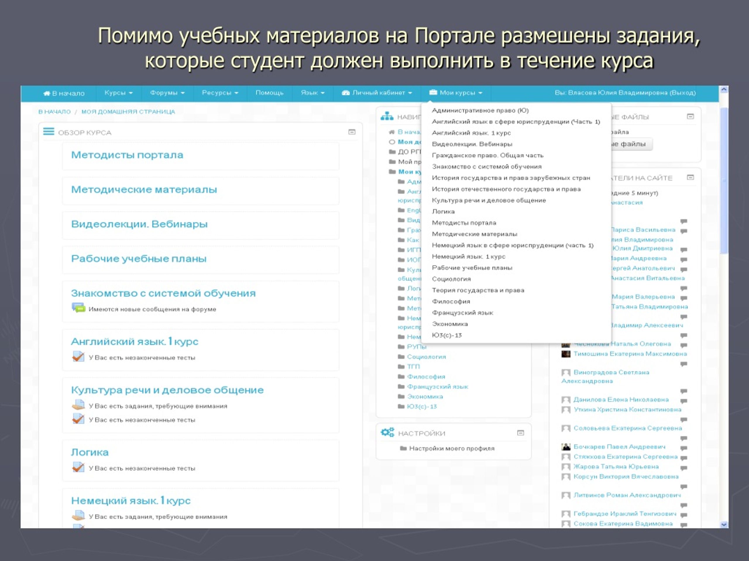Click assignments icon under Немецкий язык

78,516
